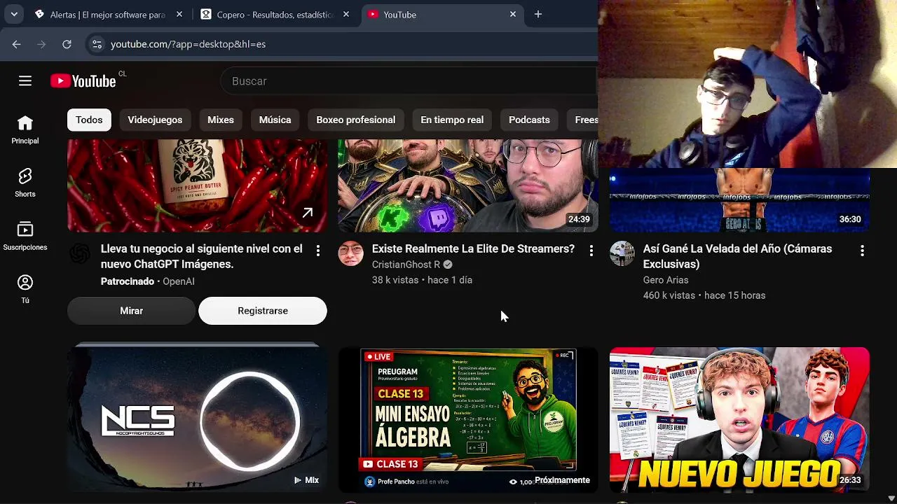Open Principal in the sidebar
The image size is (897, 504).
coord(25,130)
